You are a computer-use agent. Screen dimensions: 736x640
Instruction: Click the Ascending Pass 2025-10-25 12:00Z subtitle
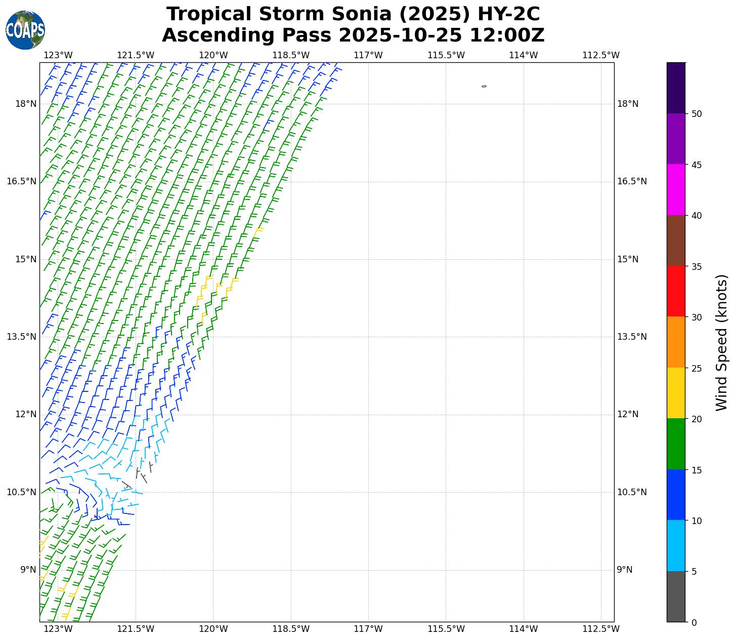[x=353, y=35]
